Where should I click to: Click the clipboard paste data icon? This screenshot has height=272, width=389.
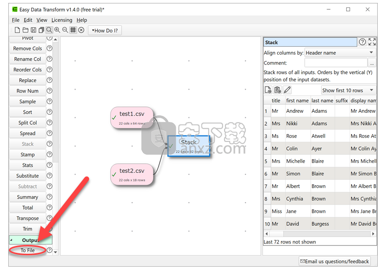pos(278,90)
